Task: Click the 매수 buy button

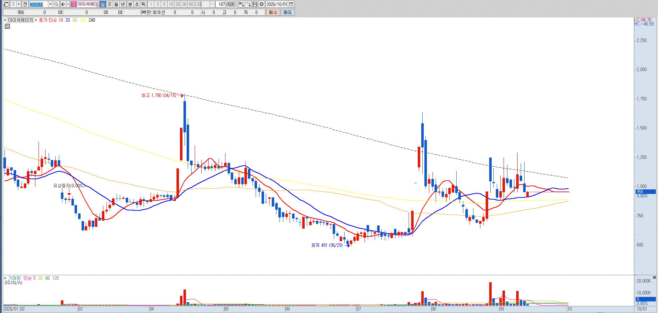Action: [x=273, y=12]
